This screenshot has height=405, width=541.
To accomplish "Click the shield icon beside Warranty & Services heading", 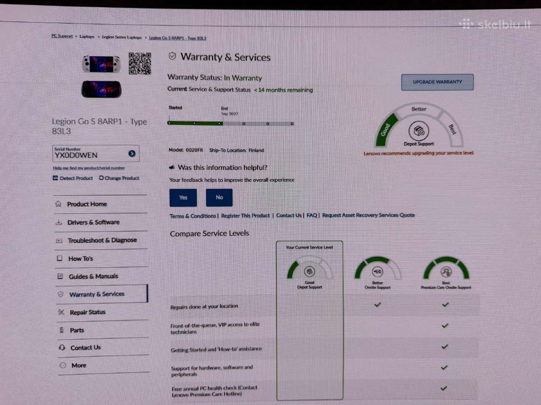I will [x=172, y=56].
